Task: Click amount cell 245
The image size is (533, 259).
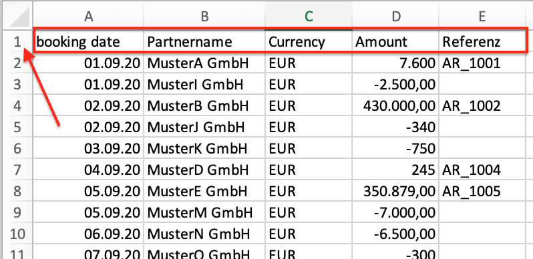Action: 395,170
